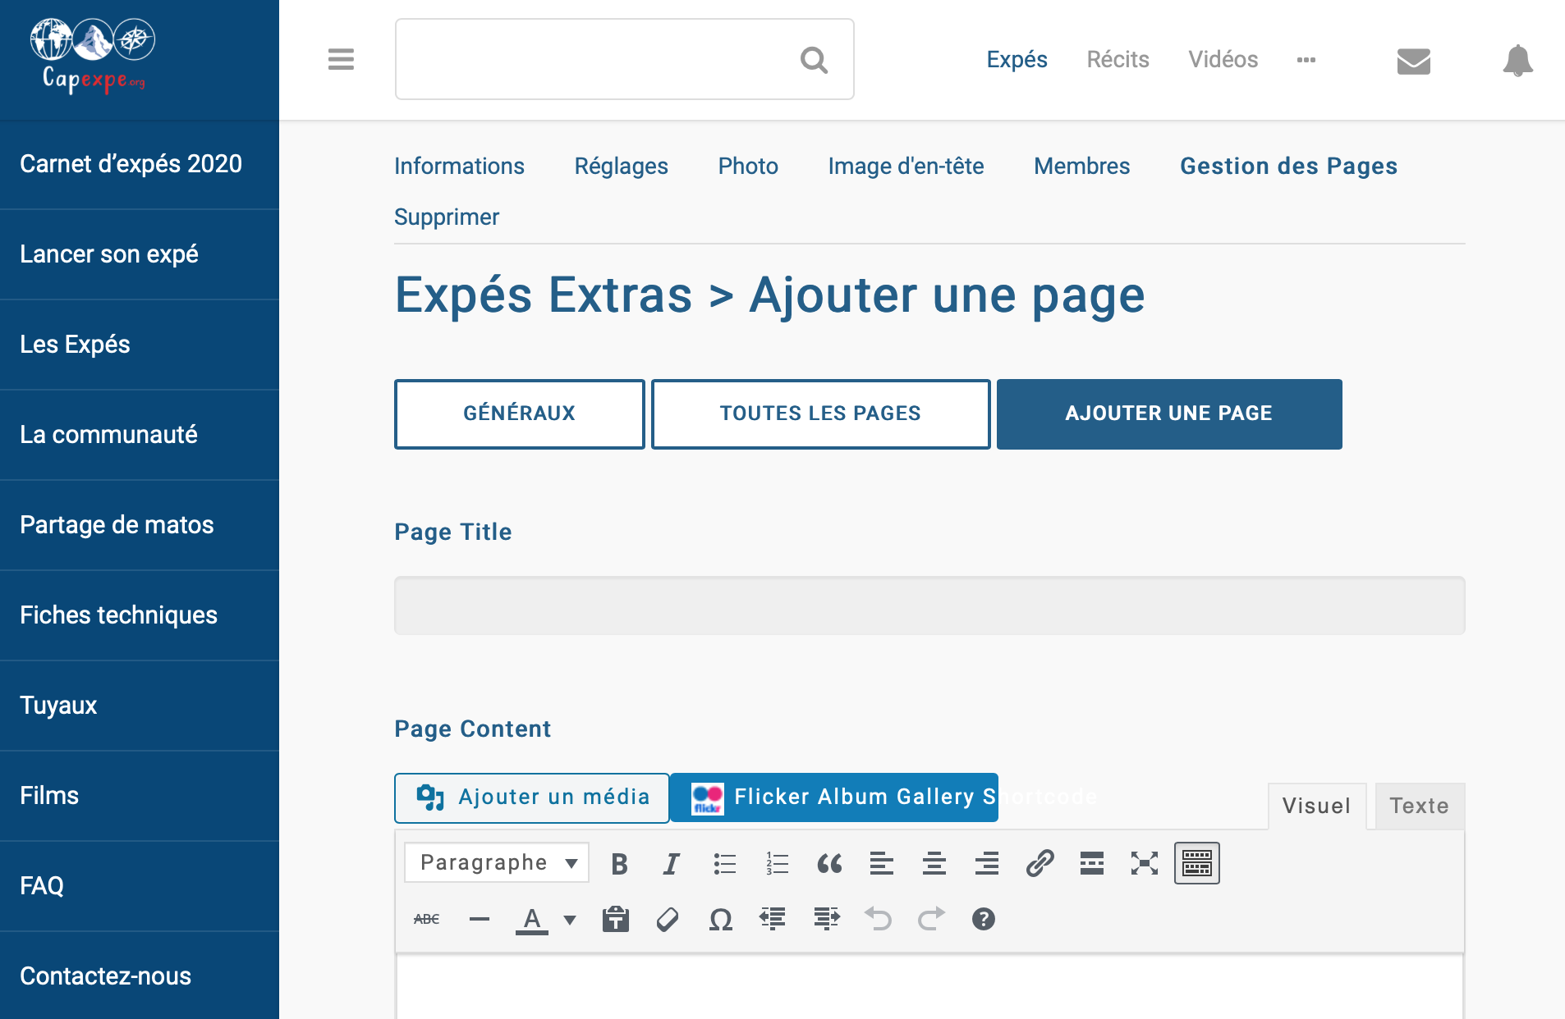1565x1019 pixels.
Task: Insert special character omega
Action: tap(720, 919)
